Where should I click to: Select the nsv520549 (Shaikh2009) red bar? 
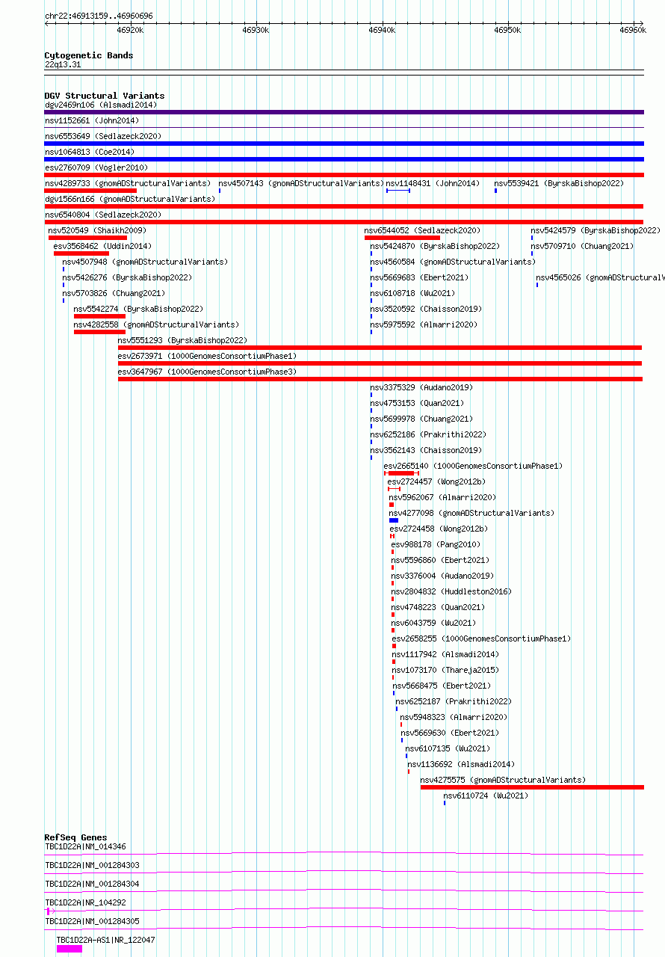pyautogui.click(x=87, y=238)
